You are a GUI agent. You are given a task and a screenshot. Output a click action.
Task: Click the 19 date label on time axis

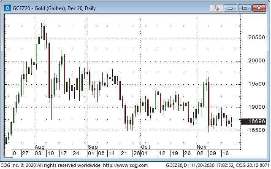pos(175,153)
